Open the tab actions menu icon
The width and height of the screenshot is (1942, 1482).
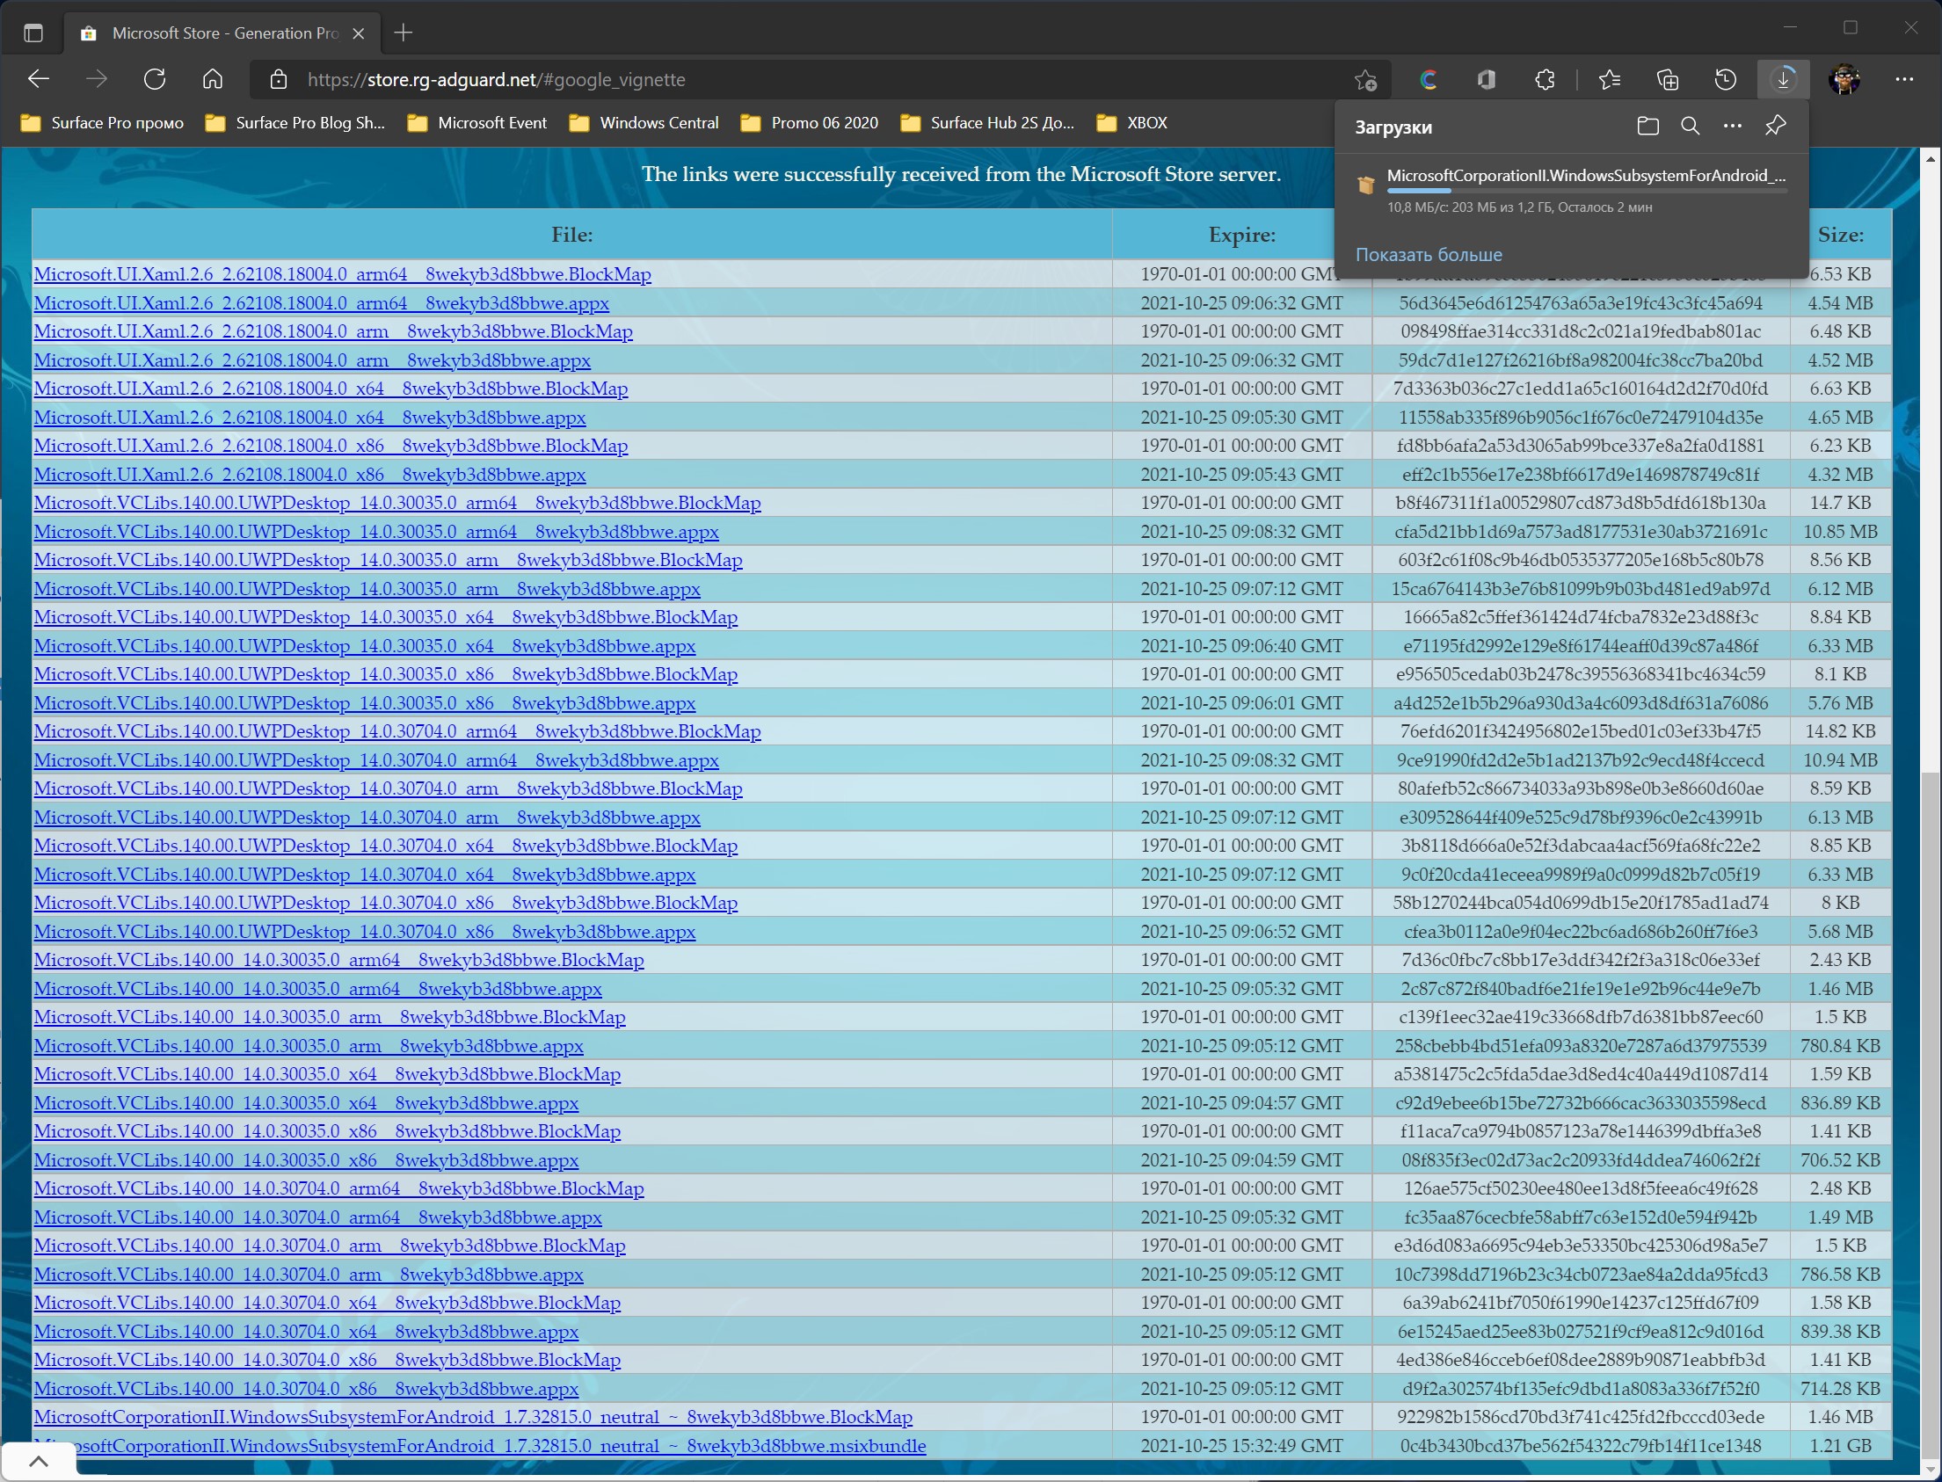coord(33,33)
